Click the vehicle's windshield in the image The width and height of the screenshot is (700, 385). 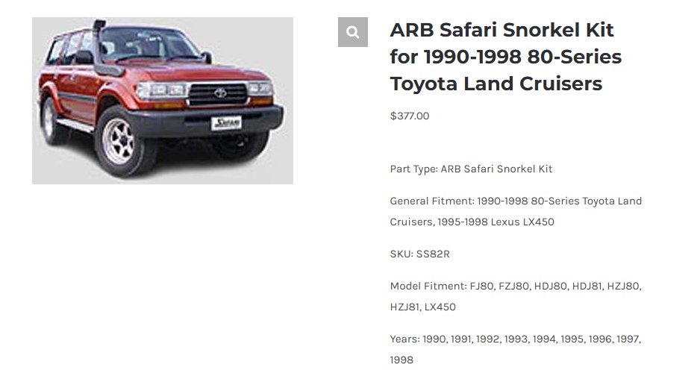[x=149, y=45]
